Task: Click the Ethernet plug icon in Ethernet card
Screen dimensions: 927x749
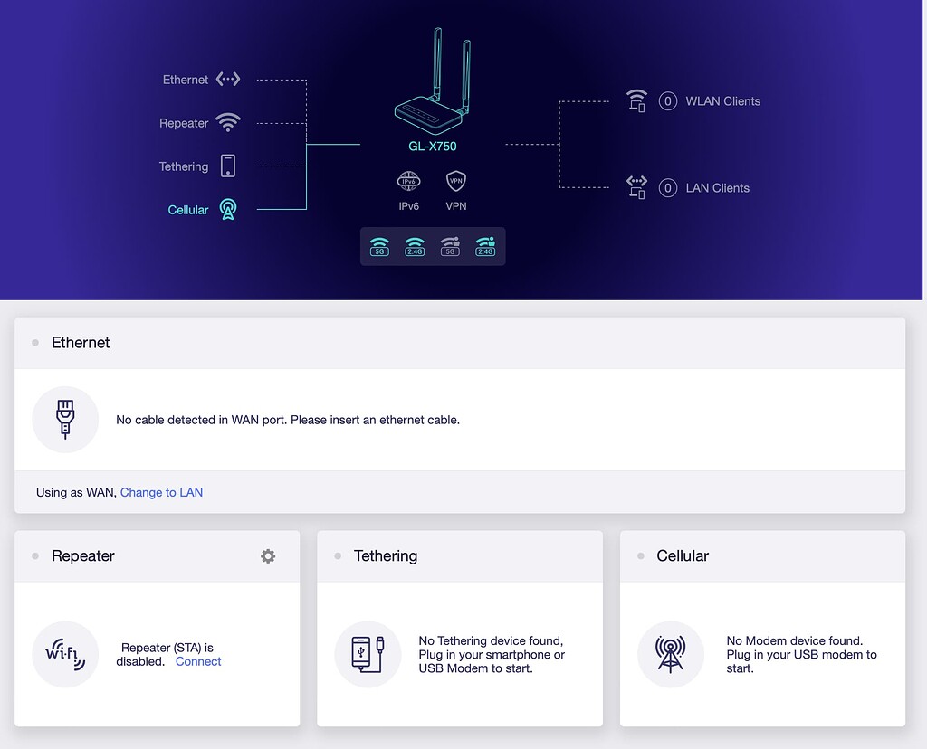Action: coord(65,420)
